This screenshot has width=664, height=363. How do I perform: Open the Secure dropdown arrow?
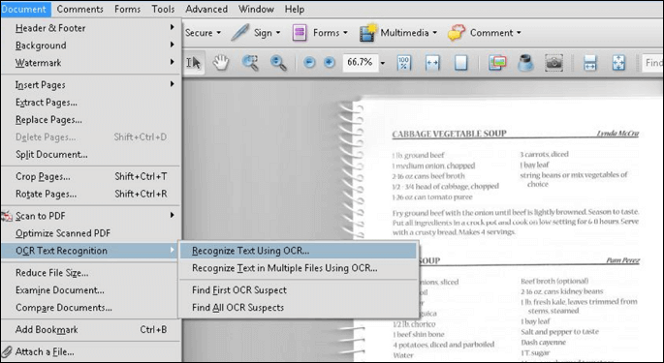(x=219, y=33)
